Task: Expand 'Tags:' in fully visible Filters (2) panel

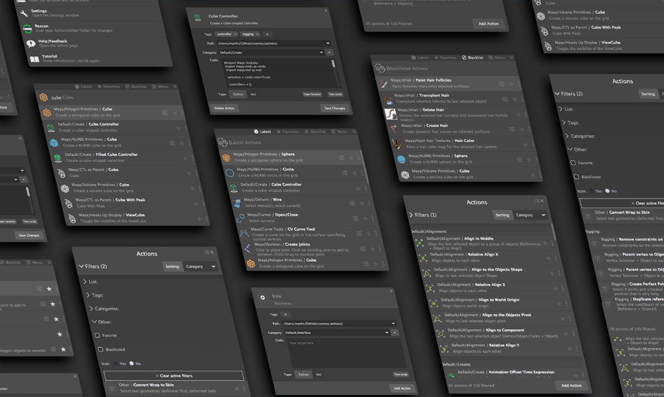Action: [x=88, y=295]
